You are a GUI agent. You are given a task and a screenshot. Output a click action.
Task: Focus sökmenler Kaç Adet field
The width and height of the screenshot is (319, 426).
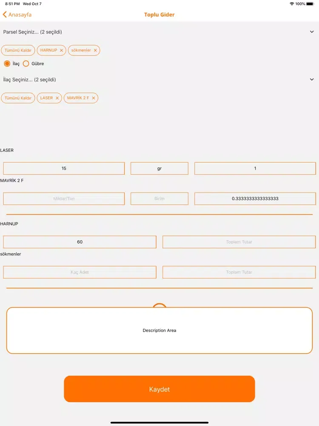pyautogui.click(x=80, y=272)
